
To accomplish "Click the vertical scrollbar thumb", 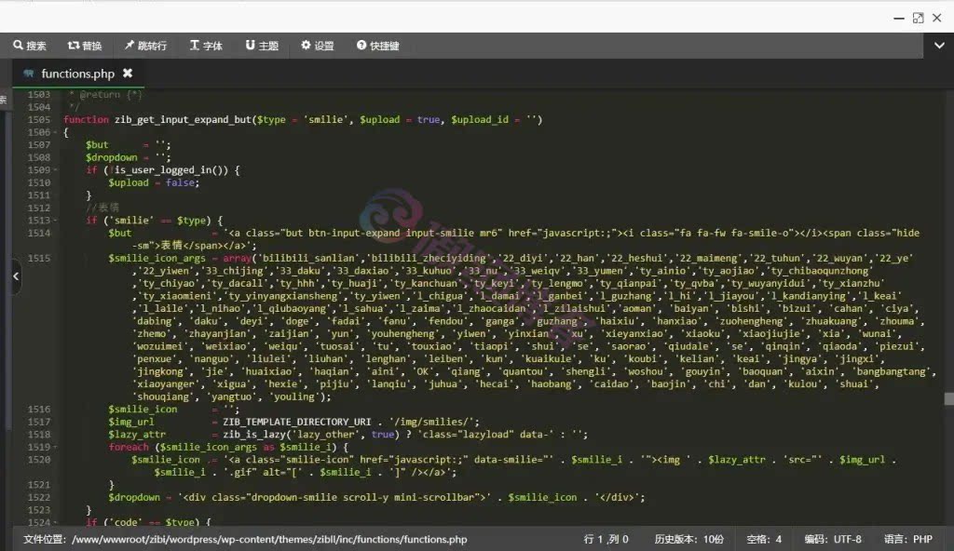I will 949,399.
